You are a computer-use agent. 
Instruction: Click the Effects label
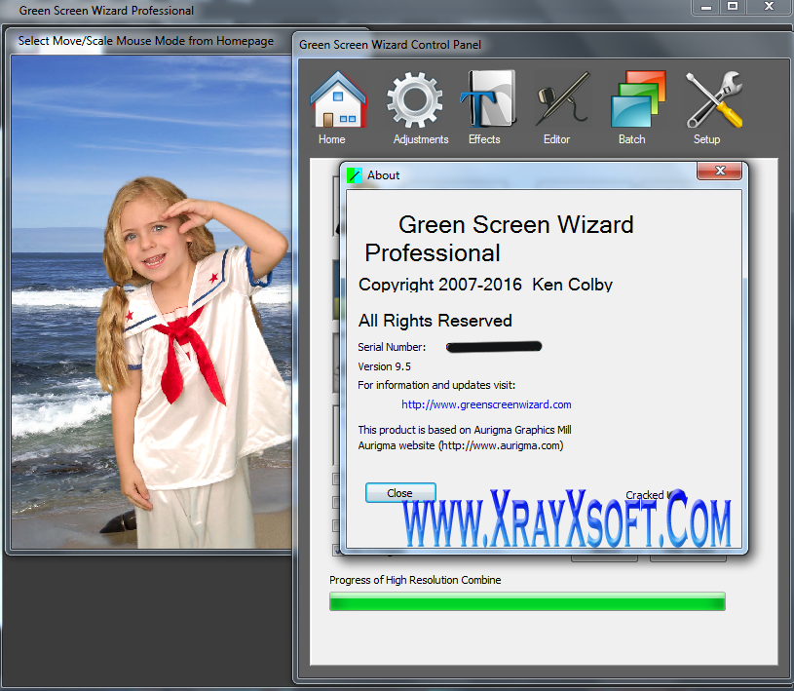pos(484,139)
